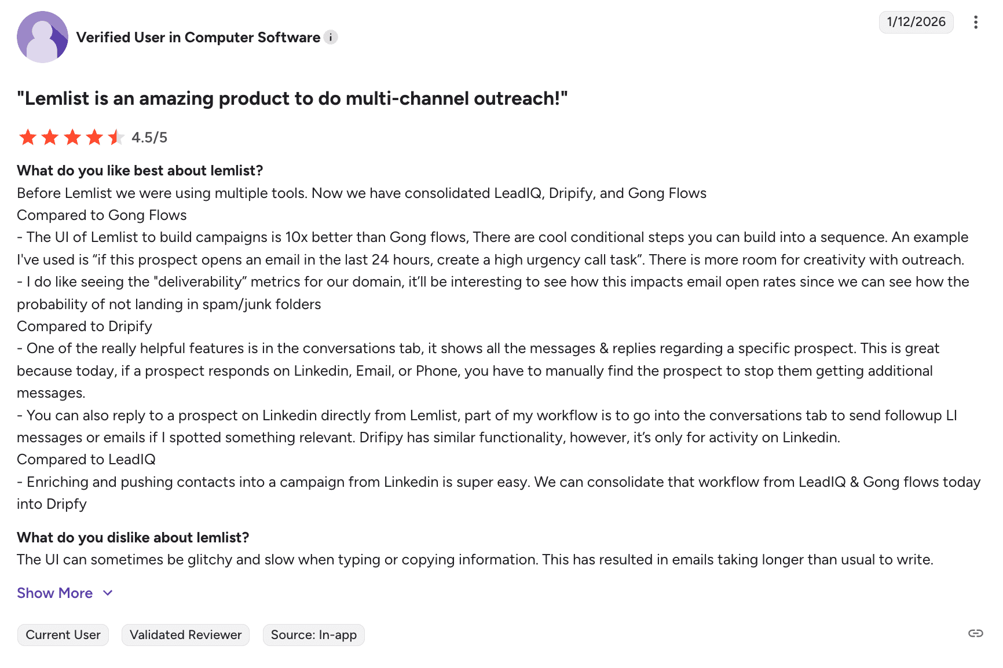Click the fourth rating star
The image size is (1003, 668).
(x=94, y=138)
